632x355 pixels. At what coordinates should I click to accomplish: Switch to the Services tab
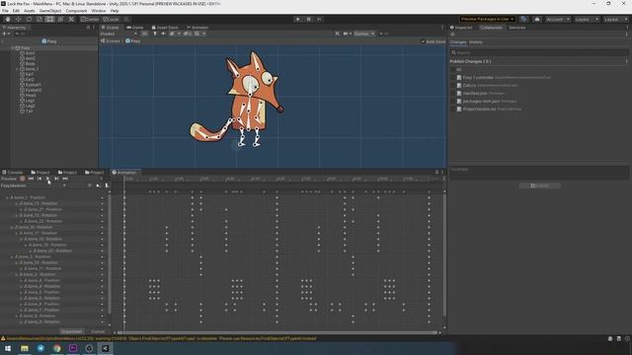(x=516, y=28)
